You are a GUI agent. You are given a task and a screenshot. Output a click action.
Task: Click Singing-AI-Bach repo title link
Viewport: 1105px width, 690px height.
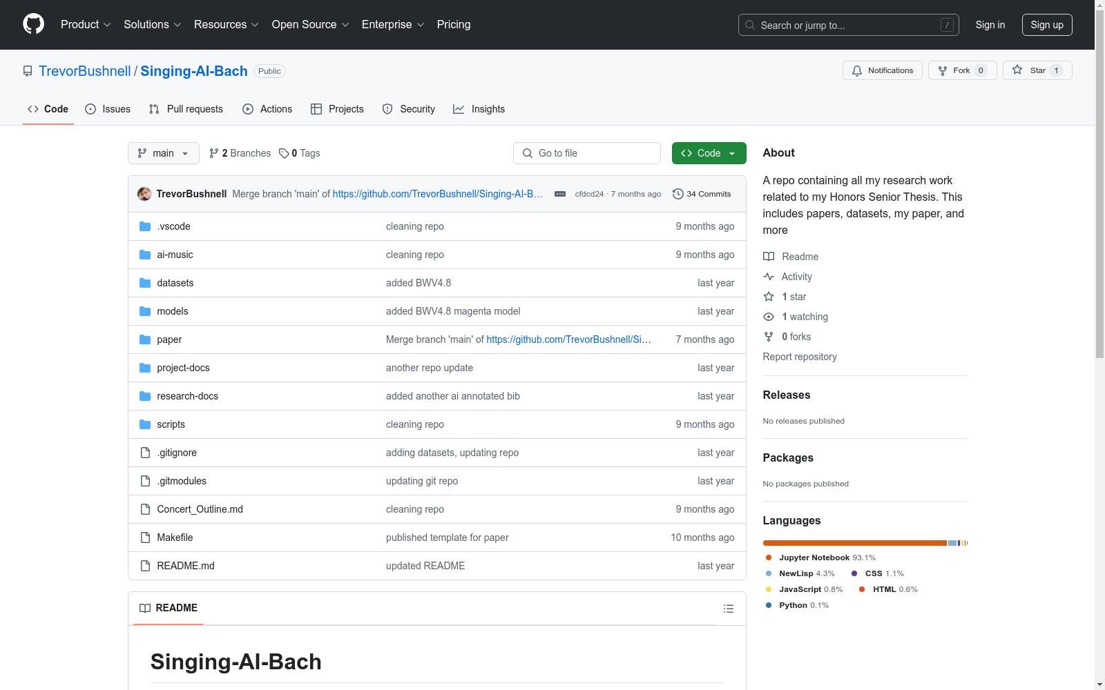click(194, 71)
